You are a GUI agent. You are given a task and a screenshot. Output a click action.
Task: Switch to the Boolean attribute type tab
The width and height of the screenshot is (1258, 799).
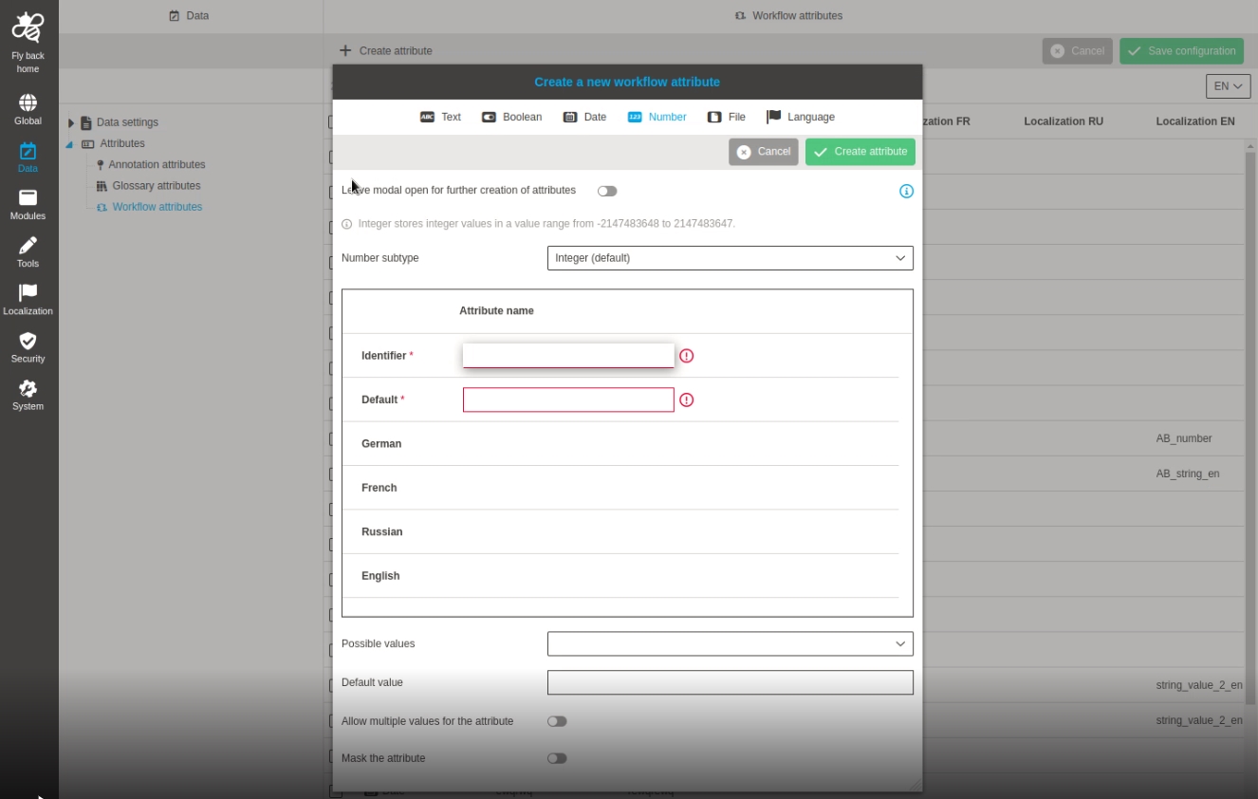tap(512, 117)
